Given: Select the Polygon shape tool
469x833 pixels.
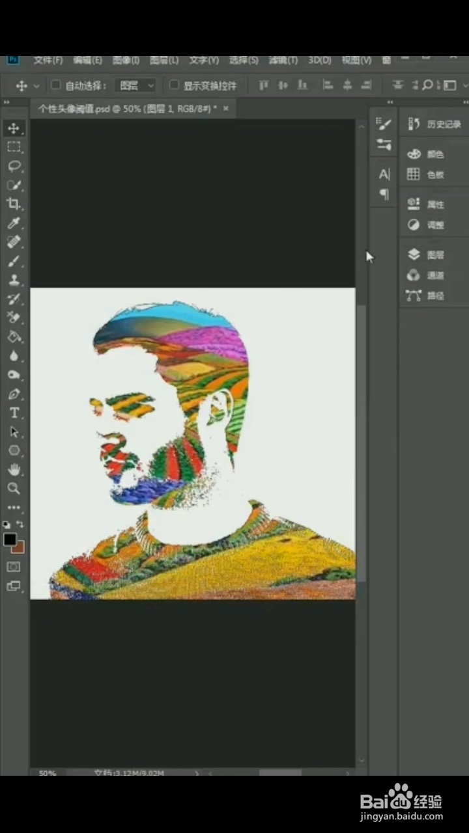Looking at the screenshot, I should (14, 450).
